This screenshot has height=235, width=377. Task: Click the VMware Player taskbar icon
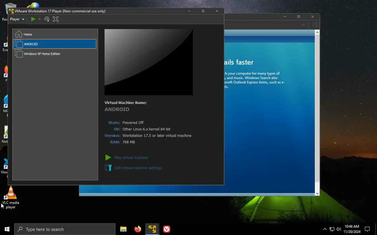pos(152,229)
